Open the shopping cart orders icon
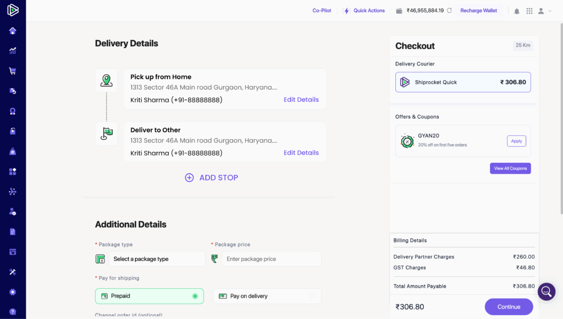 (13, 71)
